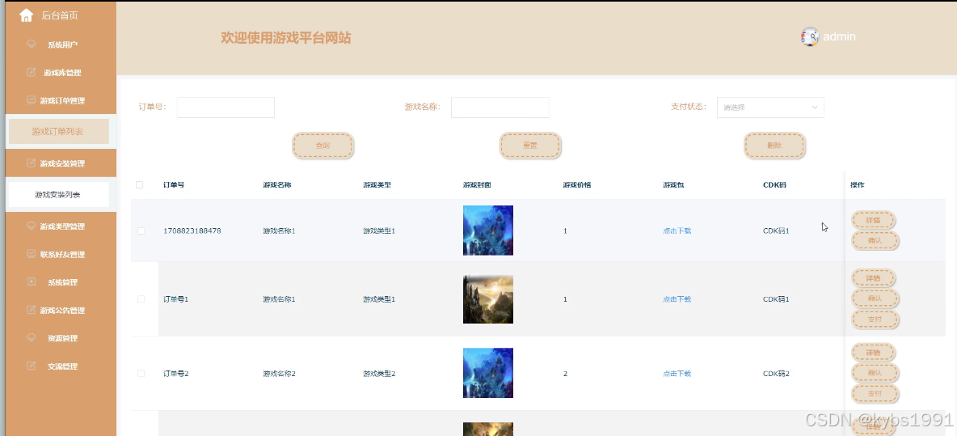This screenshot has width=957, height=436.
Task: Click 支付 for 订单号2
Action: click(875, 393)
